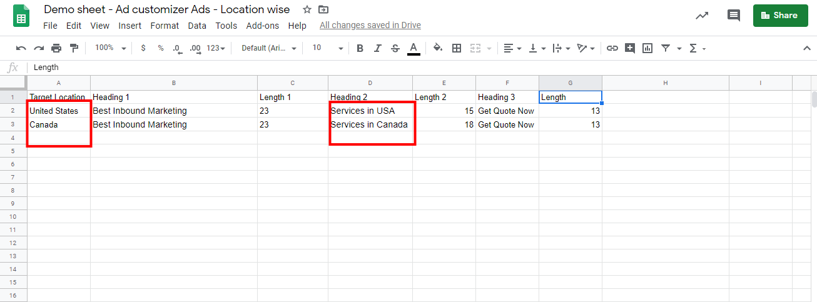The height and width of the screenshot is (302, 817).
Task: Open horizontal align dropdown
Action: (512, 48)
